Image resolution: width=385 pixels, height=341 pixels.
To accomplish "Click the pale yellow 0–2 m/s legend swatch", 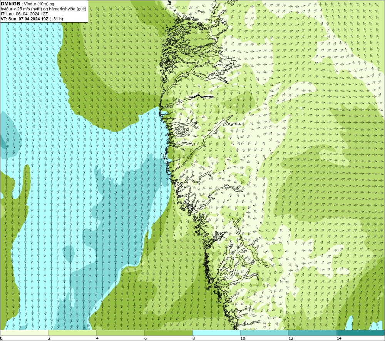I will 24,333.
